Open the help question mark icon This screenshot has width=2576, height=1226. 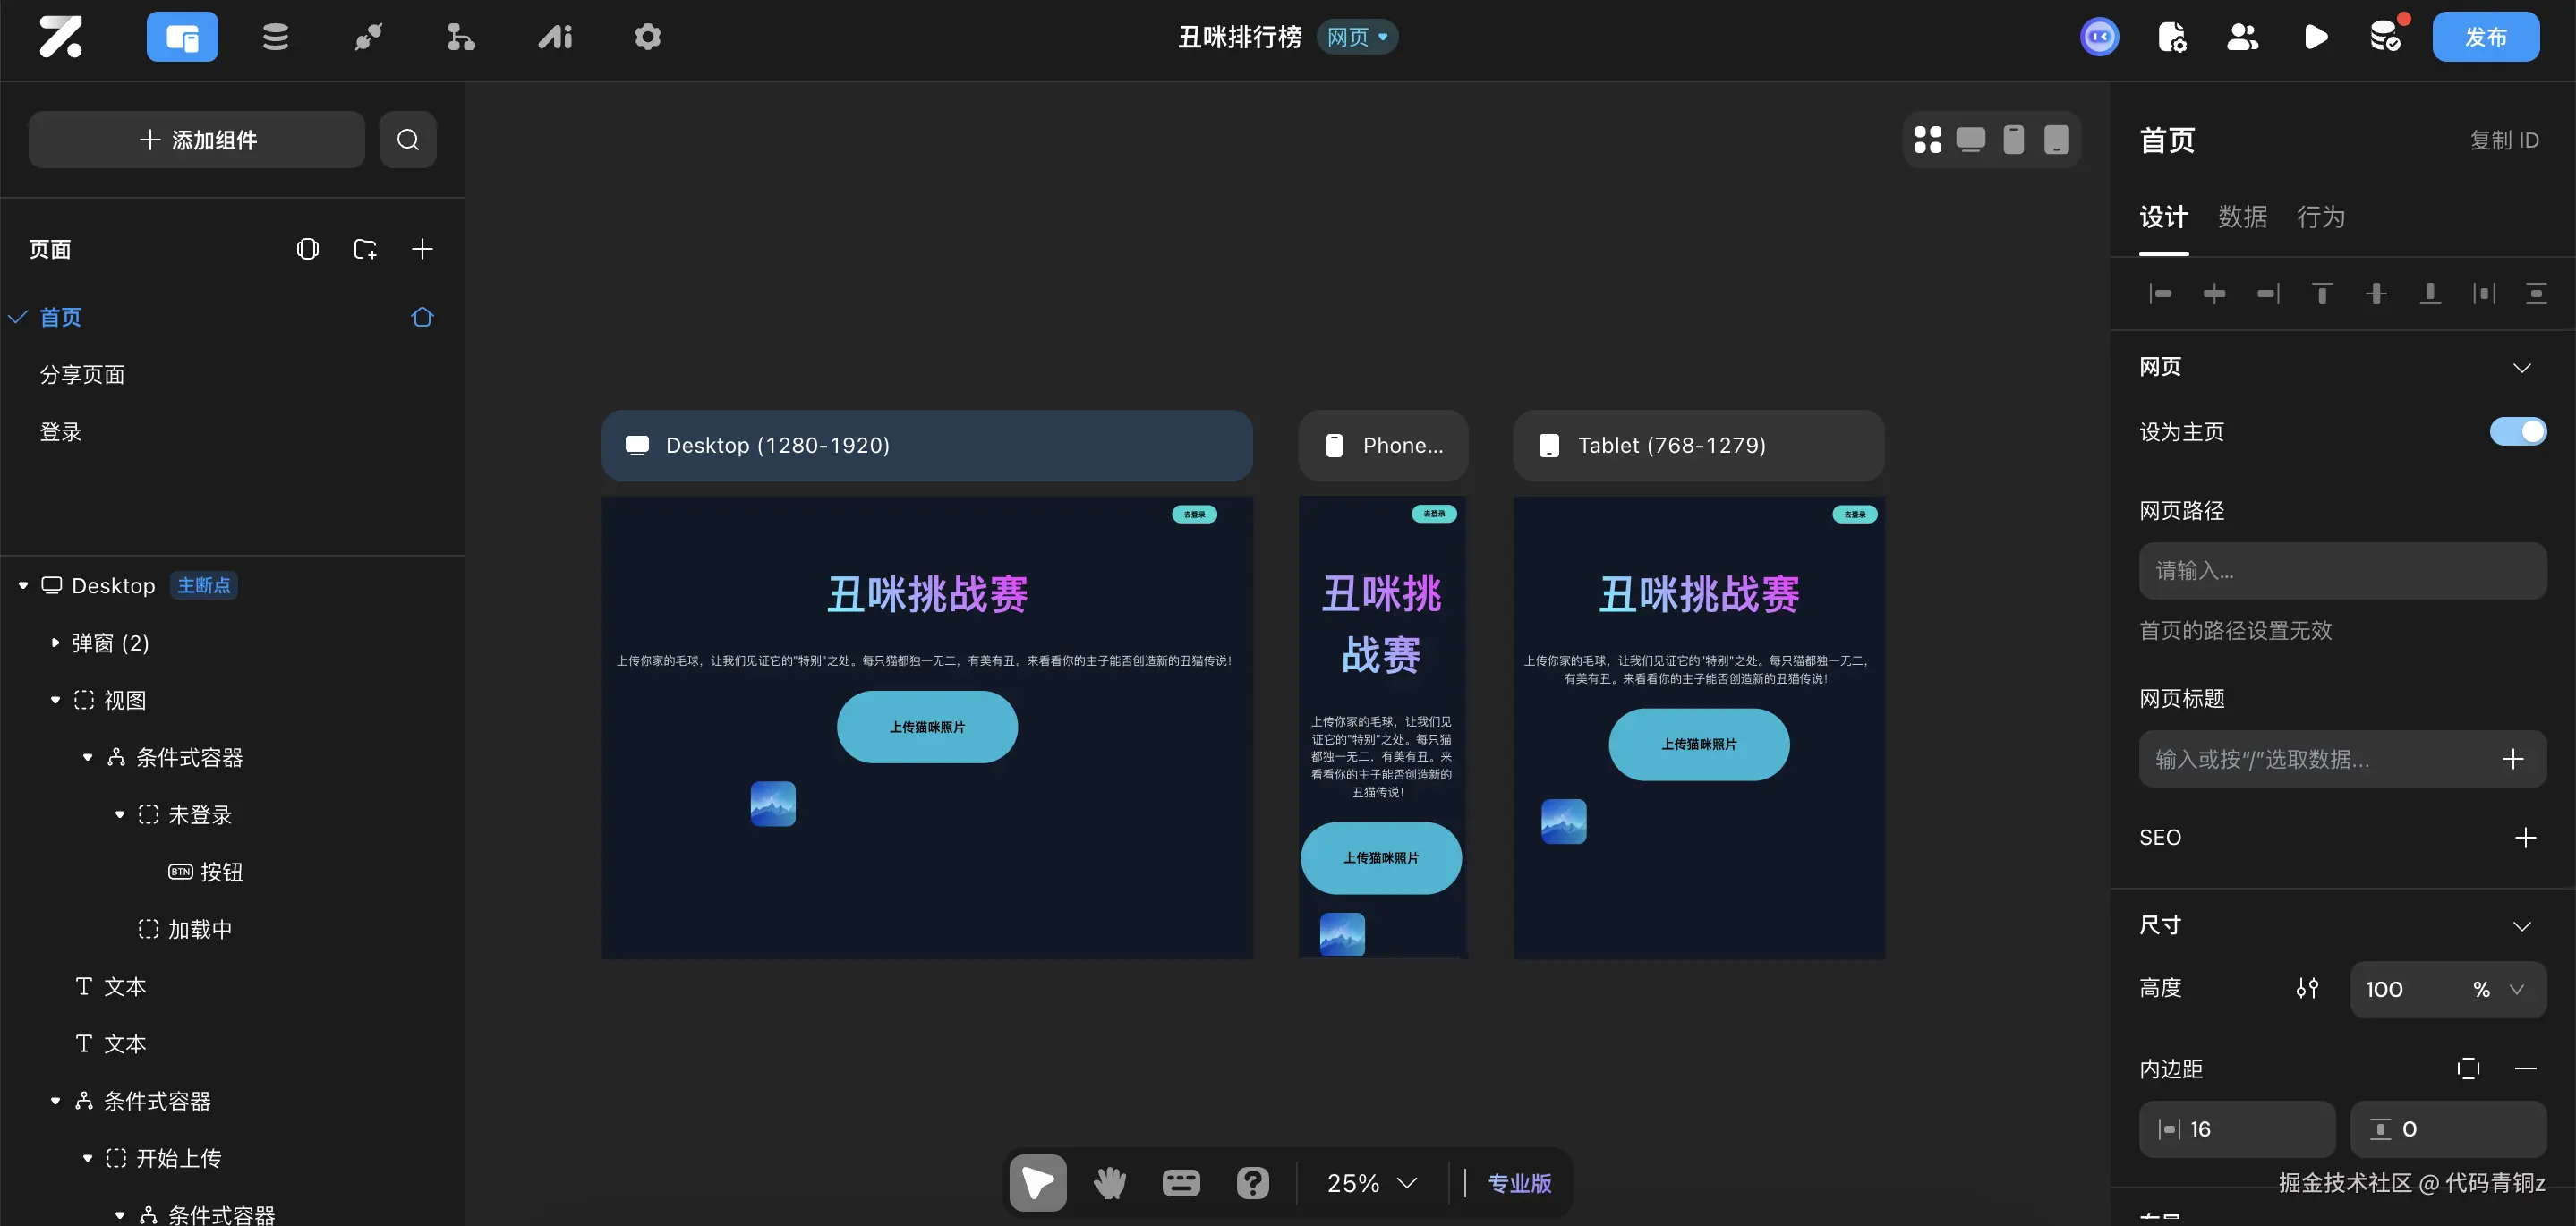point(1252,1183)
